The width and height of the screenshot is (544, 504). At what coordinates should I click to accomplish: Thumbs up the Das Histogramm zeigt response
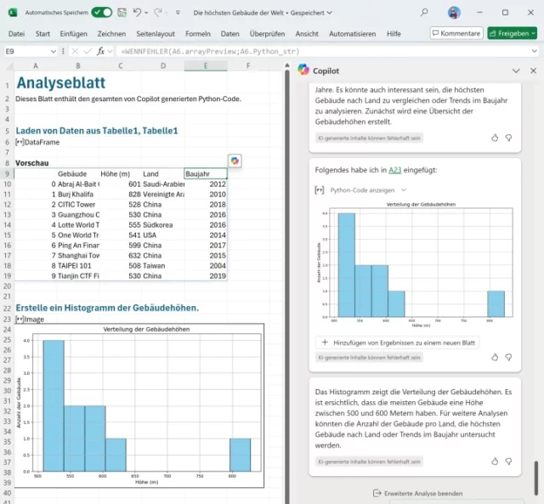pyautogui.click(x=495, y=462)
